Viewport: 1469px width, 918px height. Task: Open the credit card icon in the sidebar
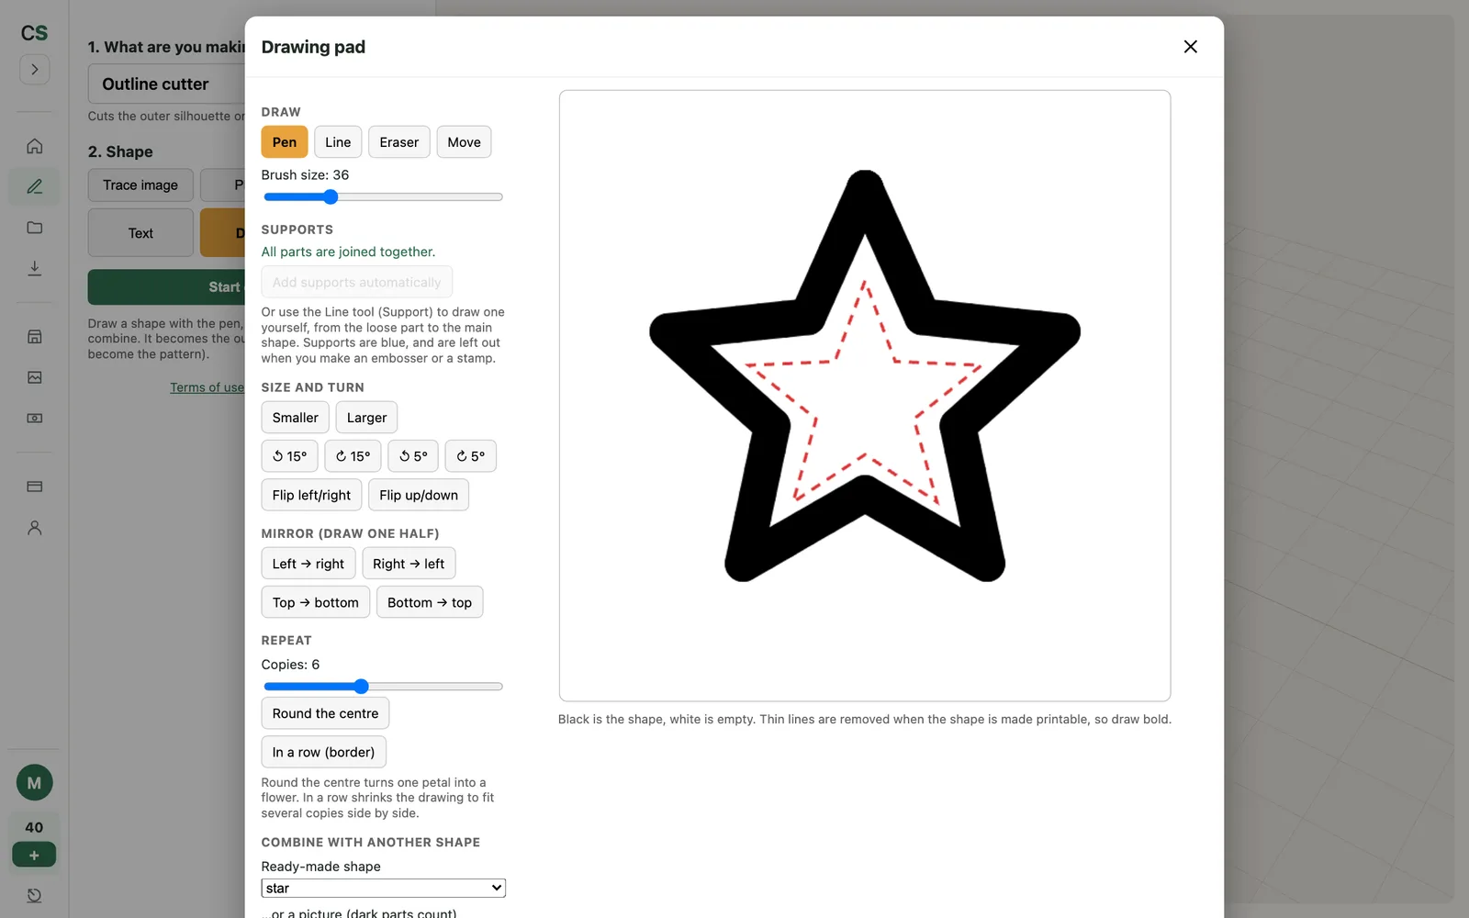[34, 487]
